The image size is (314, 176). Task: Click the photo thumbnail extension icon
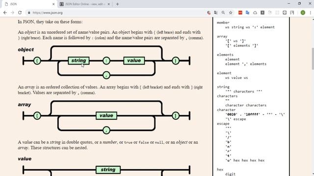coord(292,13)
